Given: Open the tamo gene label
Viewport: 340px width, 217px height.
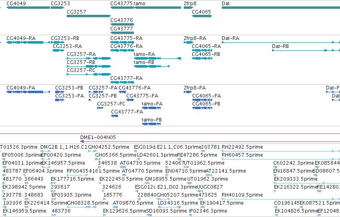Looking at the screenshot, I should tap(139, 4).
